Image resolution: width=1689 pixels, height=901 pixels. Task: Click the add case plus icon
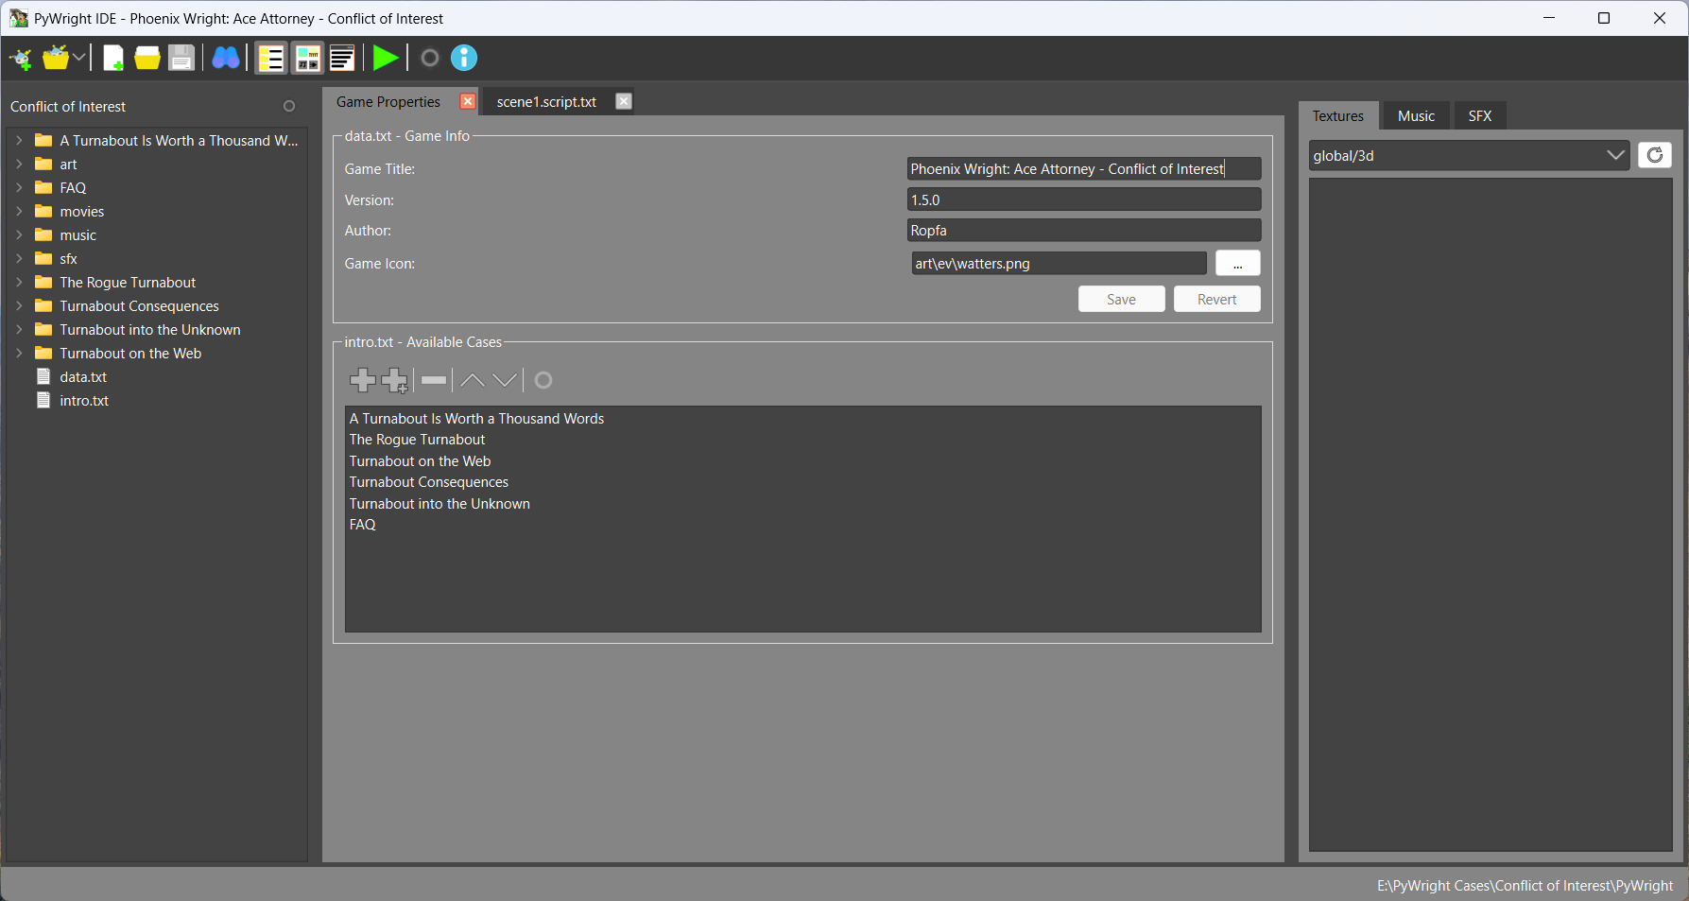[363, 380]
